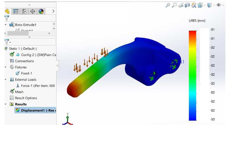Screen dimensions: 235x147
Task: Click the View Orientation cube icon
Action: pos(200,5)
